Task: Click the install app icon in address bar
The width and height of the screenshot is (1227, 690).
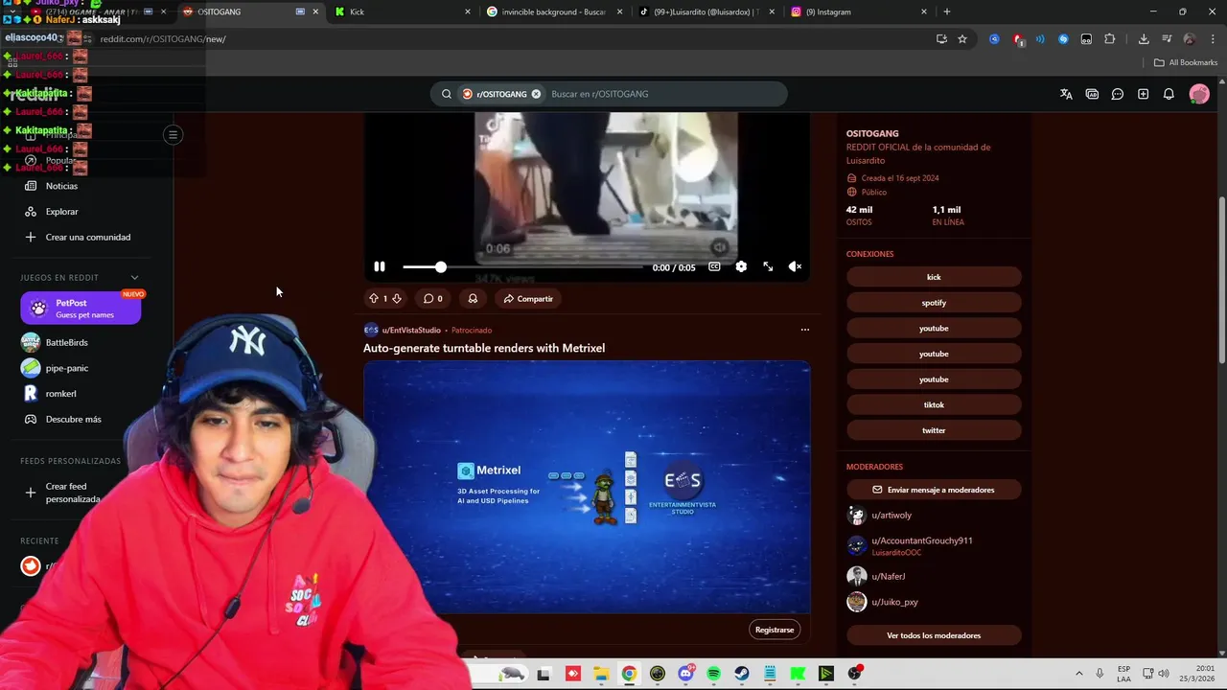Action: click(941, 39)
